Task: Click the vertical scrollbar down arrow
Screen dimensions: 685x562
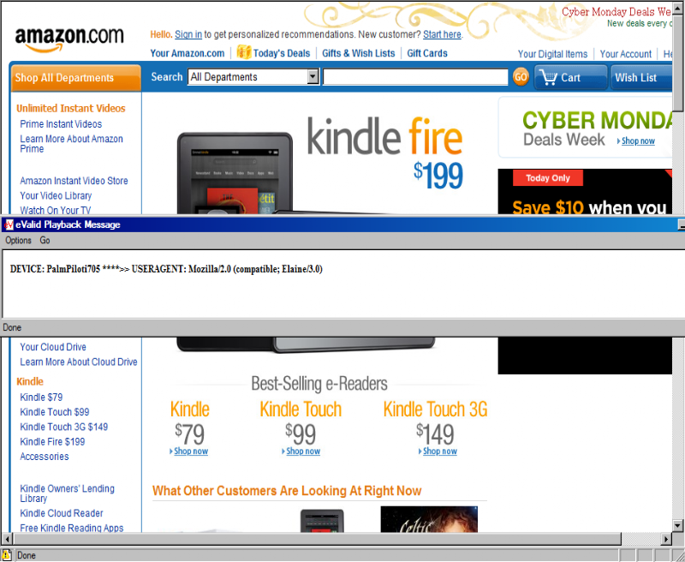Action: (677, 525)
